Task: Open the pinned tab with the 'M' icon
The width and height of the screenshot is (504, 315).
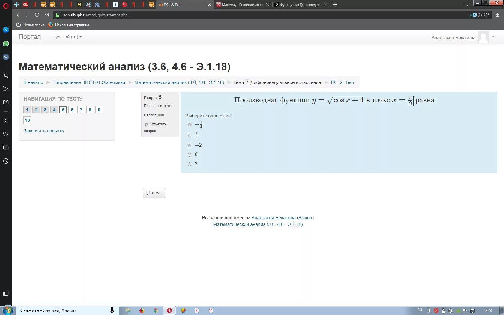Action: pyautogui.click(x=79, y=4)
